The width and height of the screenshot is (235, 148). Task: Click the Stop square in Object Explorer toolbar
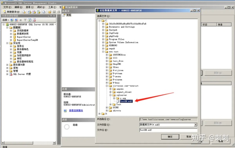[x=21, y=20]
